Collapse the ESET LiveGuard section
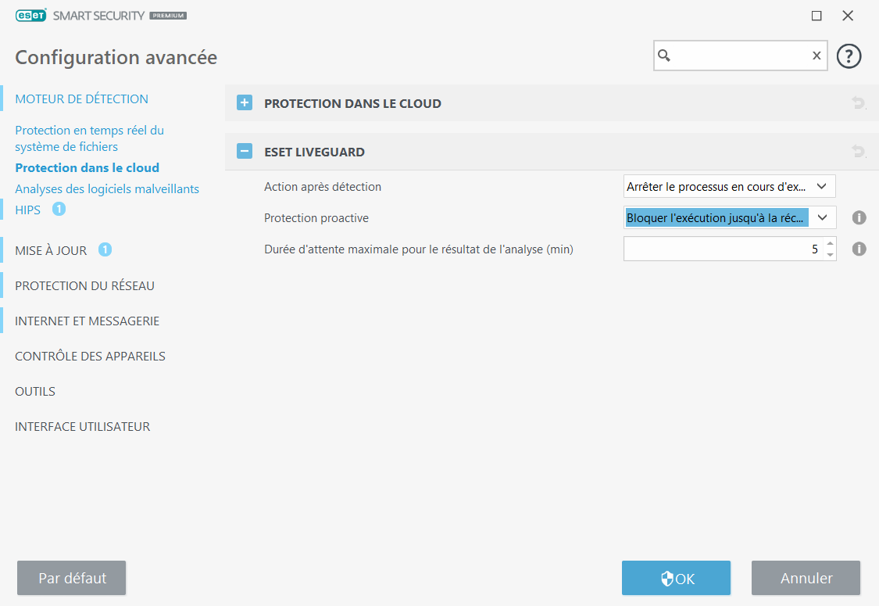 click(x=245, y=152)
